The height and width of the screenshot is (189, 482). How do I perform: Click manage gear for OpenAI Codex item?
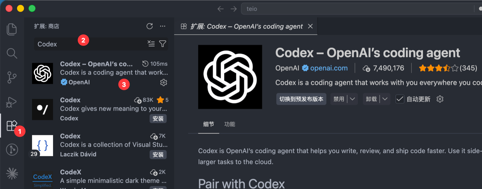[x=164, y=82]
